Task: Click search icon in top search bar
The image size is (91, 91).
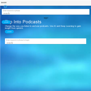Action: point(6,13)
